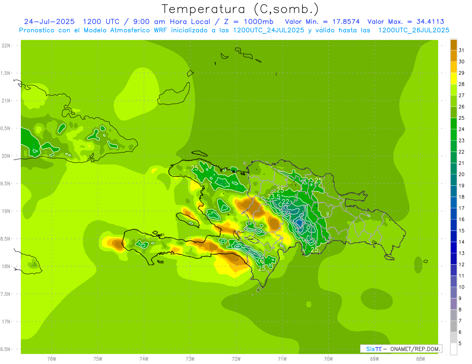Click the colorbar swatch between 24 and 25
This screenshot has height=364, width=472.
pyautogui.click(x=454, y=123)
